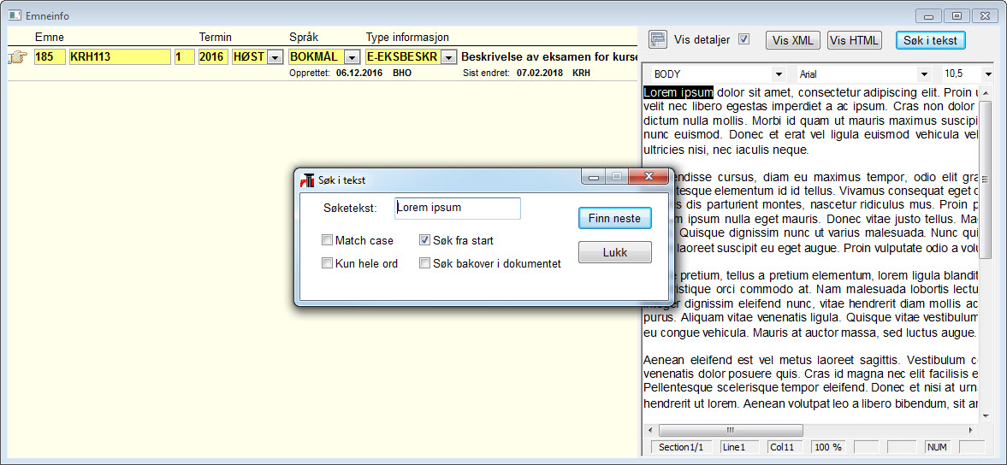
Task: Open the HØST termin dropdown
Action: click(x=275, y=57)
